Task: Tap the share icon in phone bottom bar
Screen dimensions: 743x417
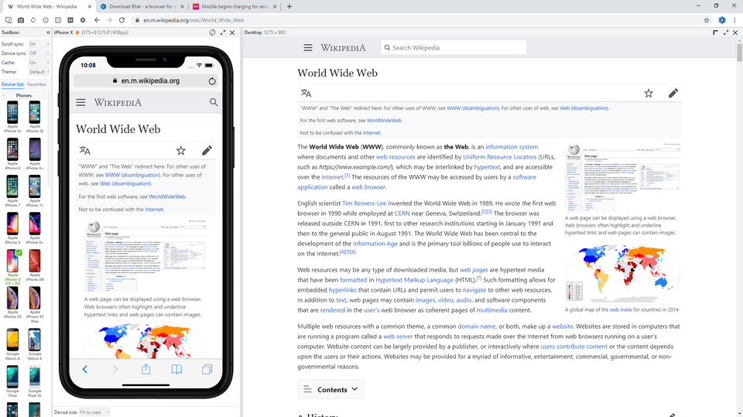Action: coord(146,370)
